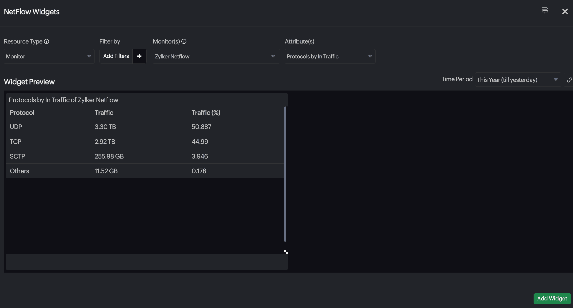Screen dimensions: 573x308
Task: Click the SCTP row in table
Action: pyautogui.click(x=145, y=156)
